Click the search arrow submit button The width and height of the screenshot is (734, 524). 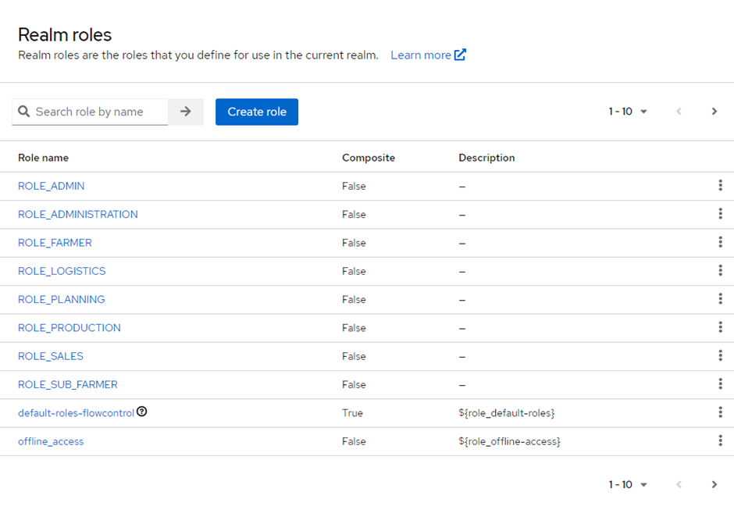pos(186,112)
